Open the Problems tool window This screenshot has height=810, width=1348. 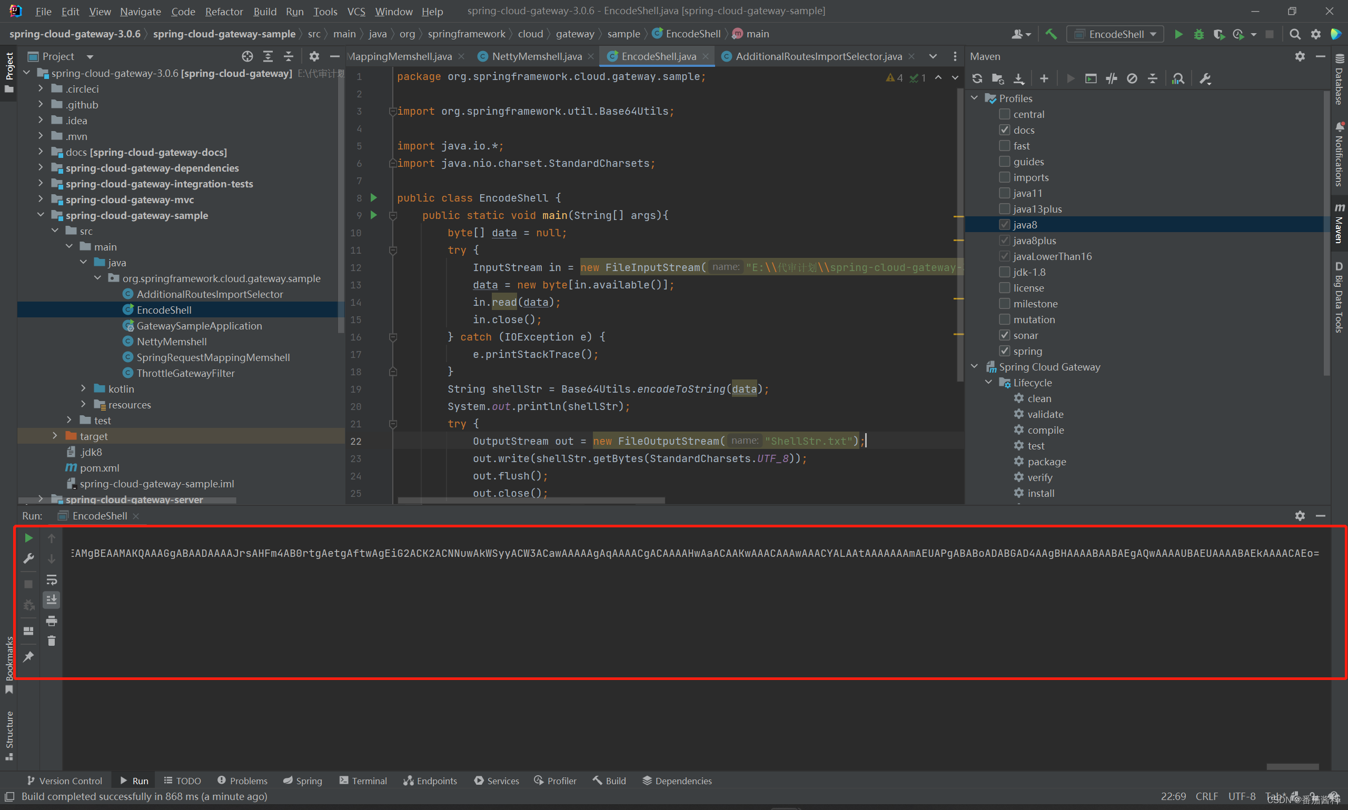click(x=242, y=781)
